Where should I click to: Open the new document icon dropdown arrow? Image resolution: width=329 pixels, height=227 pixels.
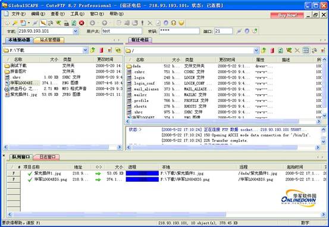tap(29, 23)
